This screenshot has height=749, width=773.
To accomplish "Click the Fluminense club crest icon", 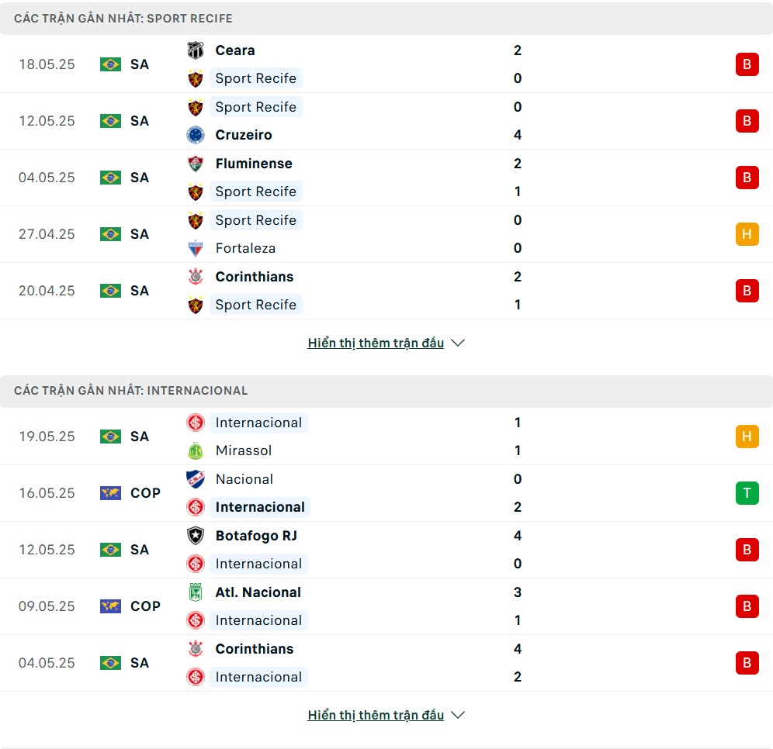I will click(196, 164).
